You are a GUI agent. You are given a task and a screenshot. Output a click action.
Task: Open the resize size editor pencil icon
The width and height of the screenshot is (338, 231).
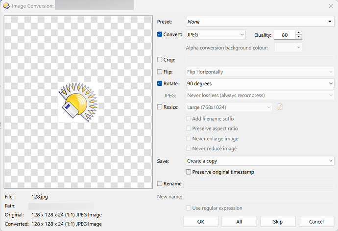(279, 107)
